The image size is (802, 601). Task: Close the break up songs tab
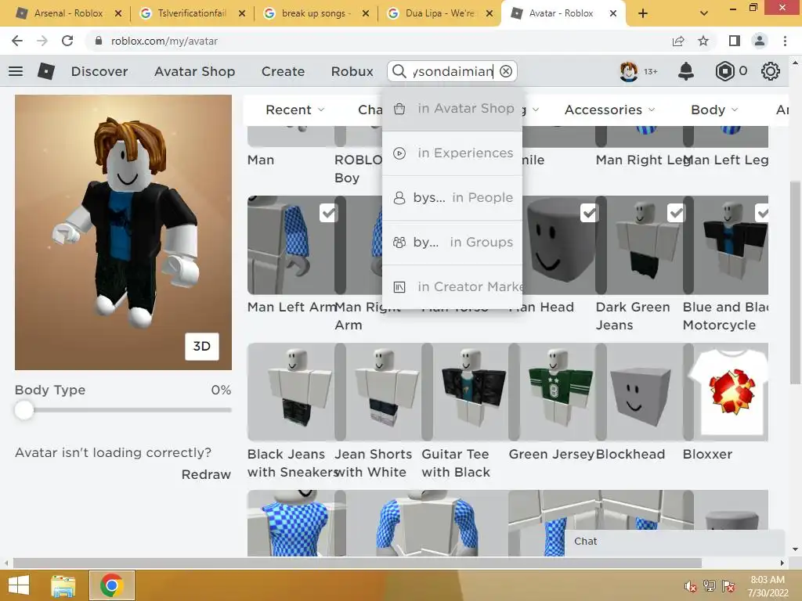click(x=366, y=13)
